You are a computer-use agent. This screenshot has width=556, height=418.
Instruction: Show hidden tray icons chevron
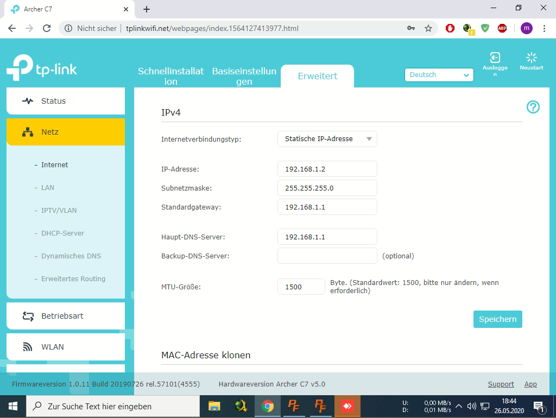coord(458,406)
